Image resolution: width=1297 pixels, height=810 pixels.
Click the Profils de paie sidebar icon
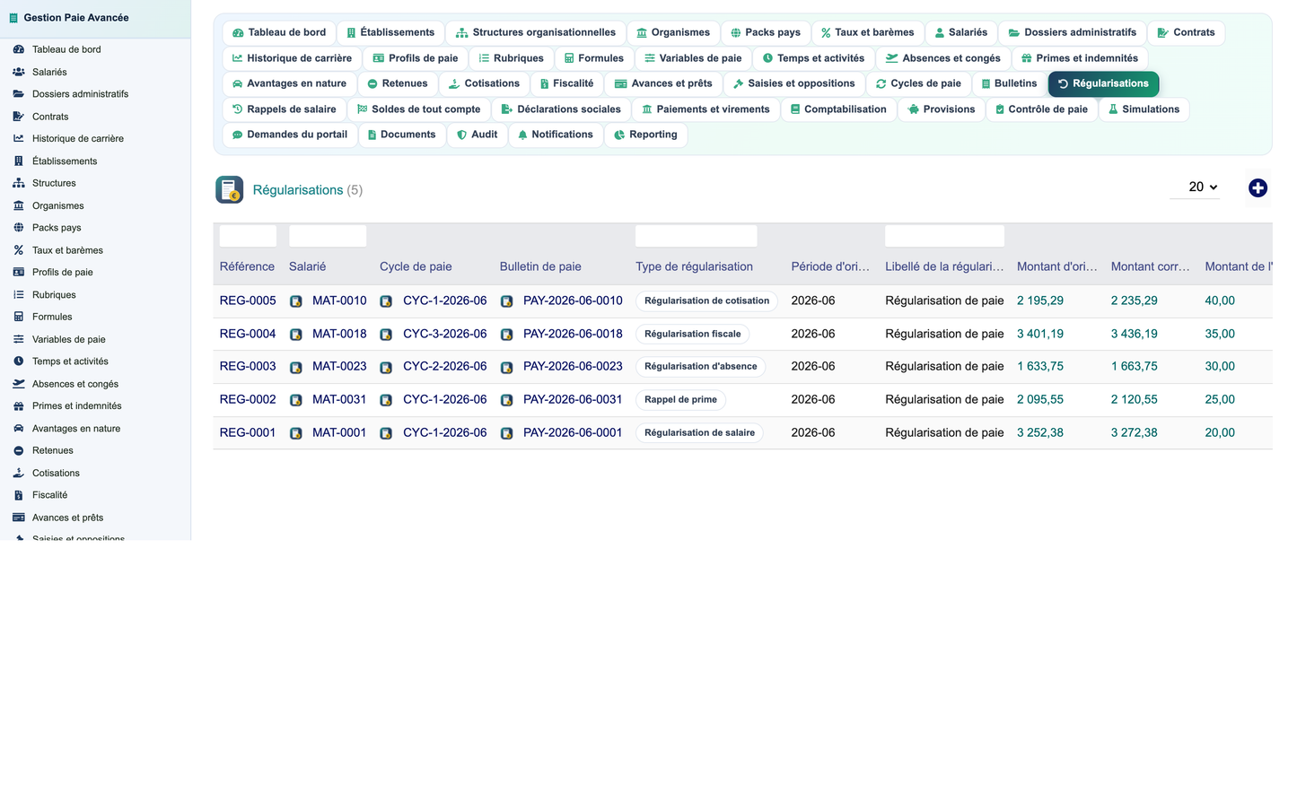click(19, 272)
